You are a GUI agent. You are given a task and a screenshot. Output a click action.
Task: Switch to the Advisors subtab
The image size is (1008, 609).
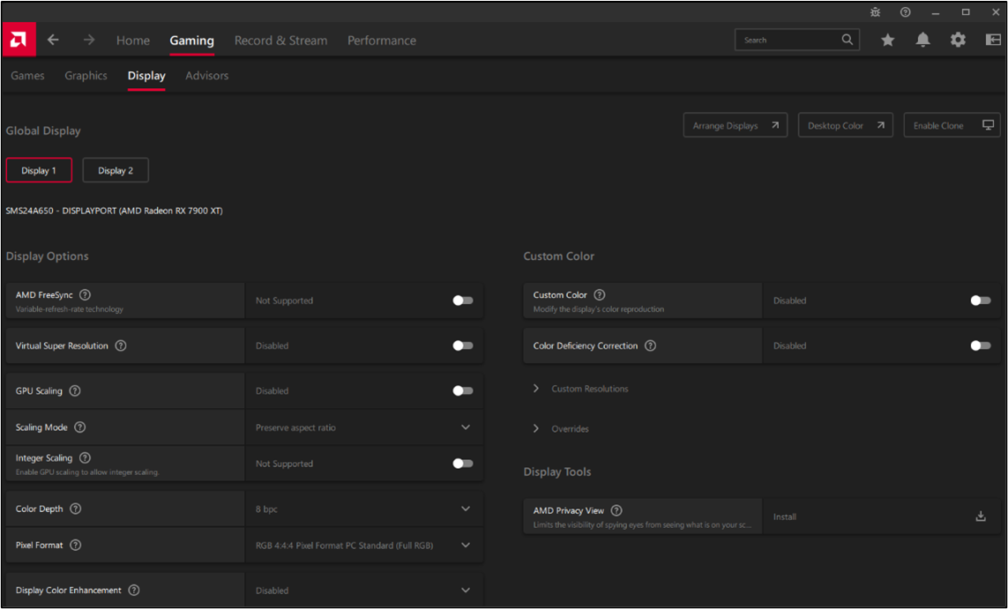207,76
